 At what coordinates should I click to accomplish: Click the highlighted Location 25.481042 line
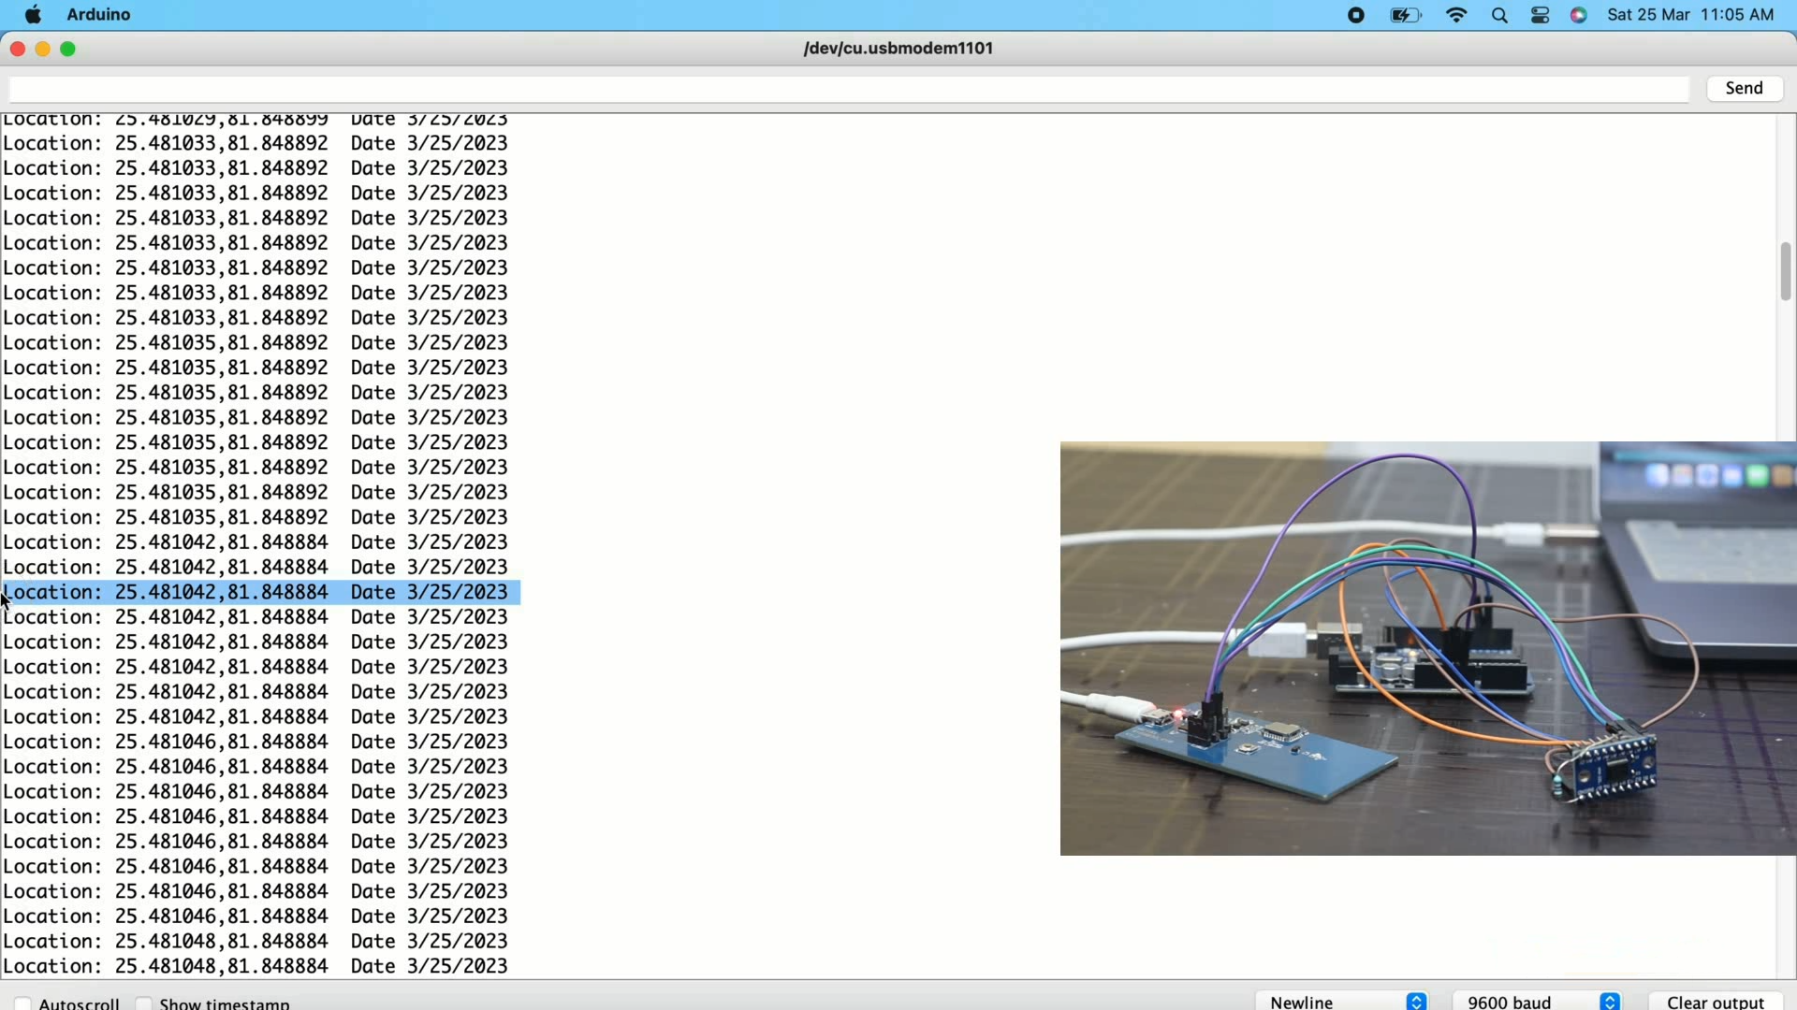point(261,593)
